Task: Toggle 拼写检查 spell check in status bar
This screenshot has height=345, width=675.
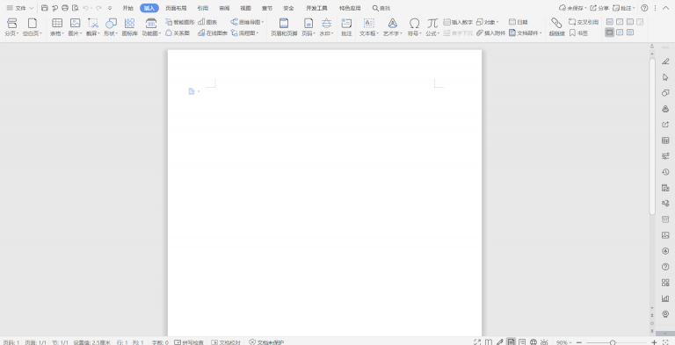Action: pyautogui.click(x=189, y=342)
